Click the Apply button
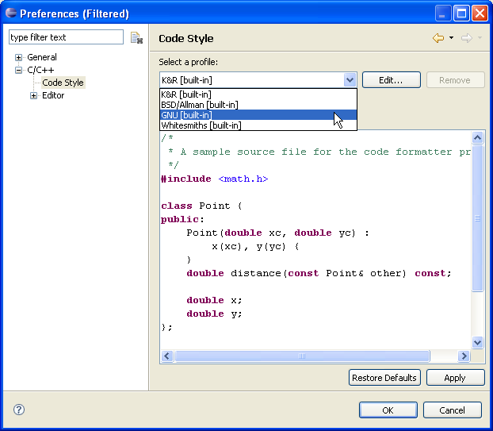493x431 pixels. click(x=455, y=378)
